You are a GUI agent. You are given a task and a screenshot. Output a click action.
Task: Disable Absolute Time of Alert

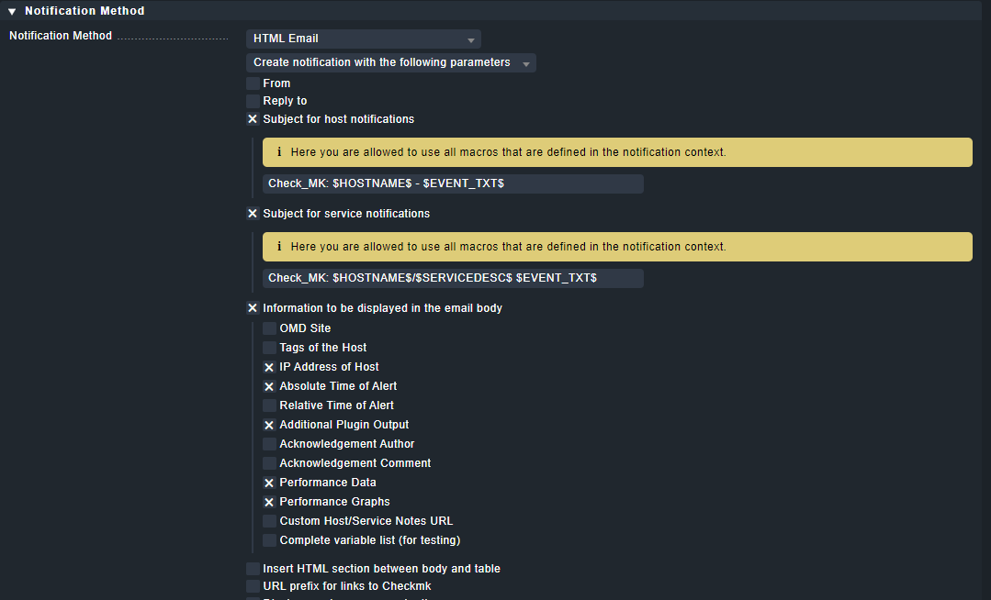click(x=269, y=386)
